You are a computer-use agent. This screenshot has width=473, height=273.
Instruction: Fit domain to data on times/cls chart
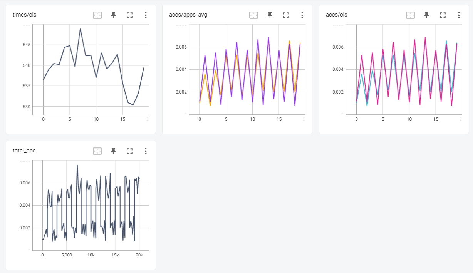click(x=97, y=15)
